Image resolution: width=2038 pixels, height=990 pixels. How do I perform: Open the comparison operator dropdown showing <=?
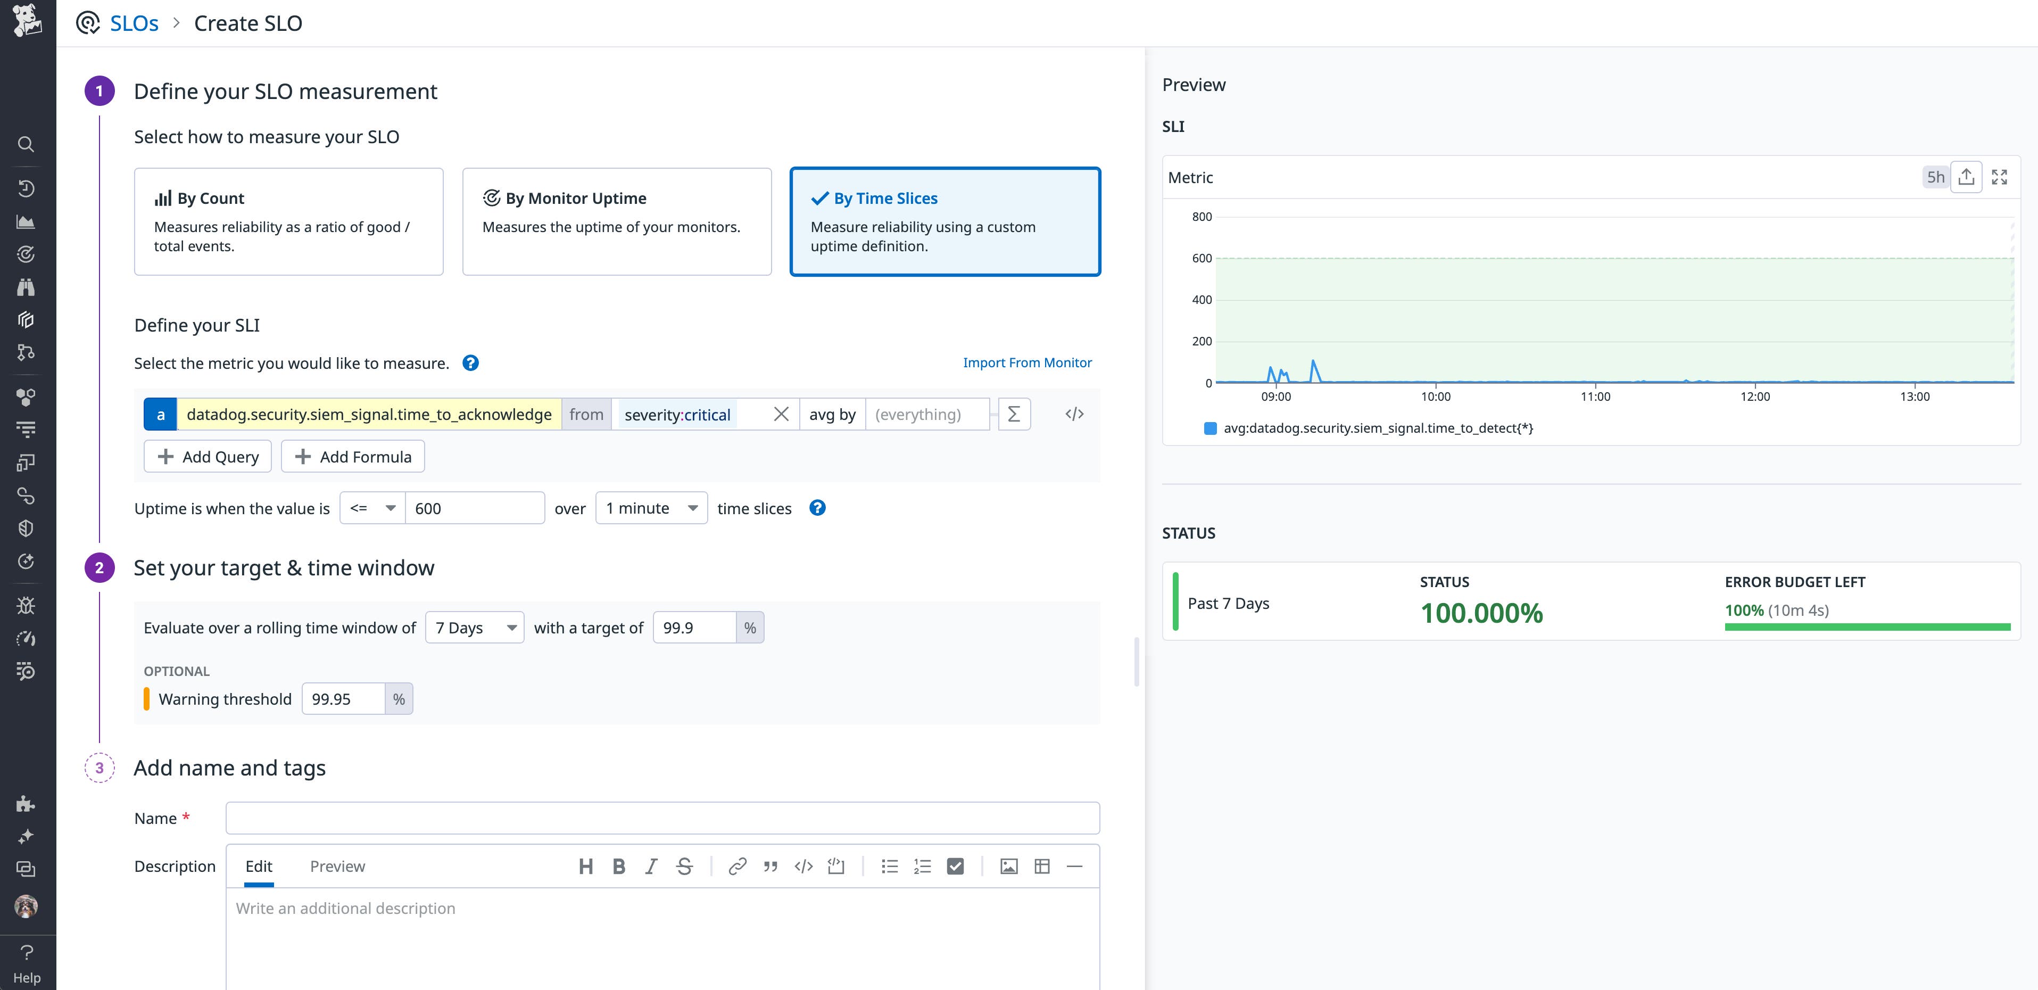[371, 507]
